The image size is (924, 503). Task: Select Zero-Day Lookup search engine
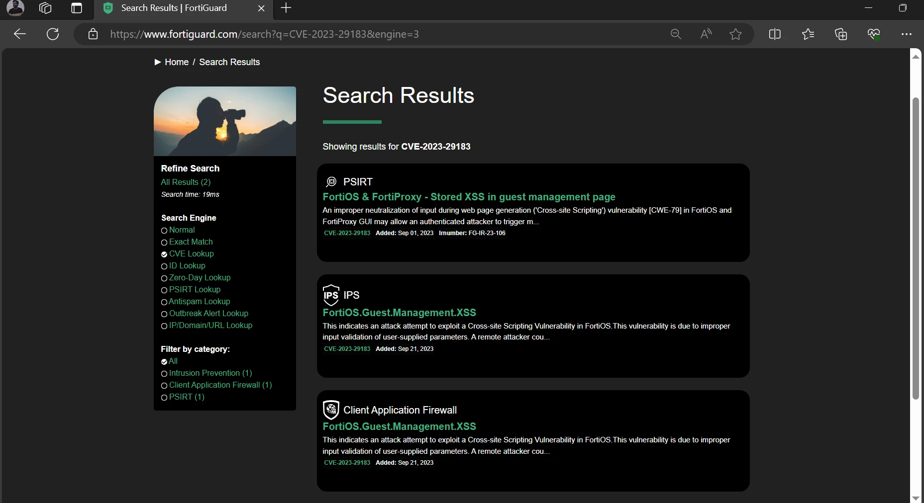[x=196, y=278]
